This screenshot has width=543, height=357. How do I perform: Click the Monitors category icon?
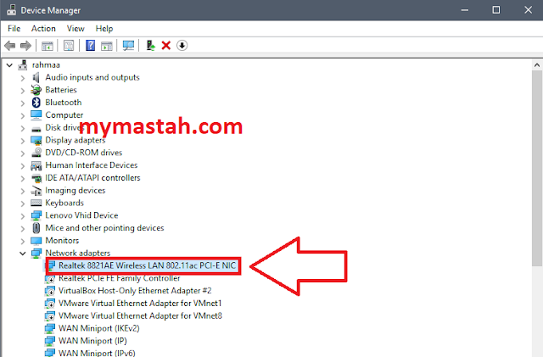pyautogui.click(x=36, y=240)
